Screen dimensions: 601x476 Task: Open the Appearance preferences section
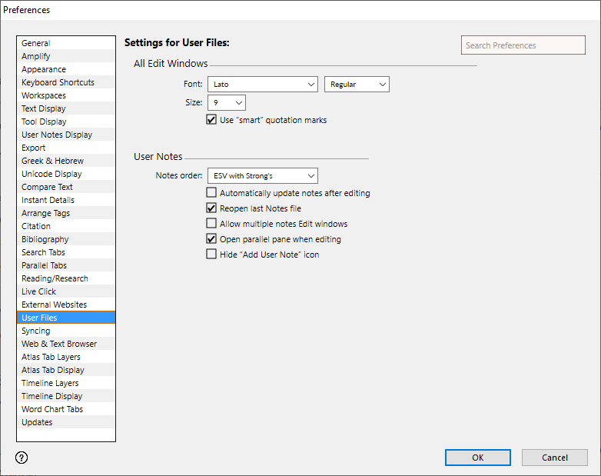coord(44,69)
